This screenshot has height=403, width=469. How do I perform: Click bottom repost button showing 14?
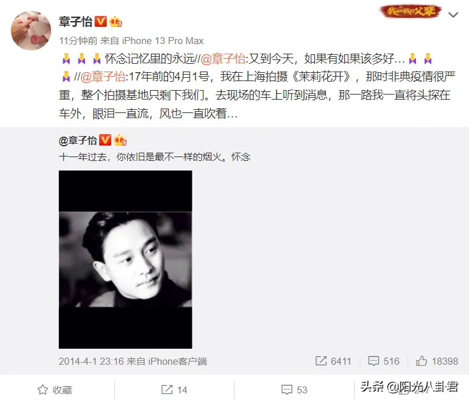[x=174, y=390]
